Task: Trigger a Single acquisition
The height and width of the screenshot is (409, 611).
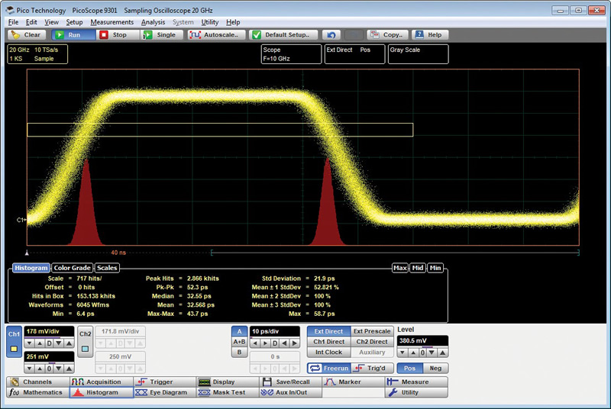Action: click(x=162, y=35)
